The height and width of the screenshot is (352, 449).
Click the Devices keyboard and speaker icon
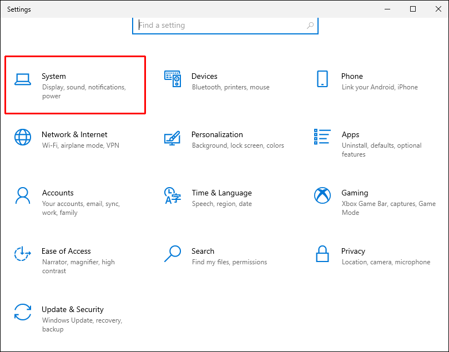point(173,79)
